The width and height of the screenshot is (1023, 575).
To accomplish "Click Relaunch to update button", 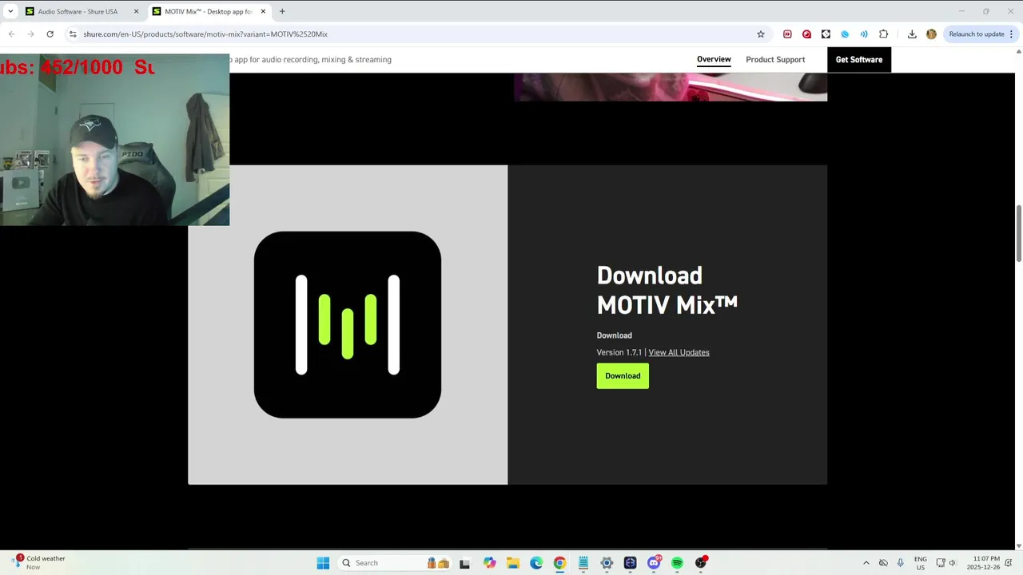I will [976, 34].
